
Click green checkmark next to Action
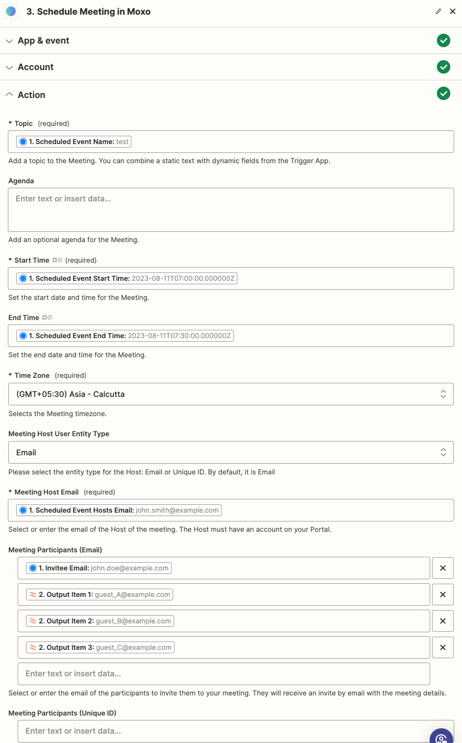[443, 94]
